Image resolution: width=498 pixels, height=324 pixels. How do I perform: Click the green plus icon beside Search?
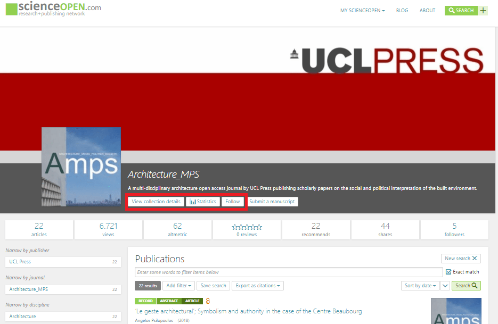coord(483,11)
